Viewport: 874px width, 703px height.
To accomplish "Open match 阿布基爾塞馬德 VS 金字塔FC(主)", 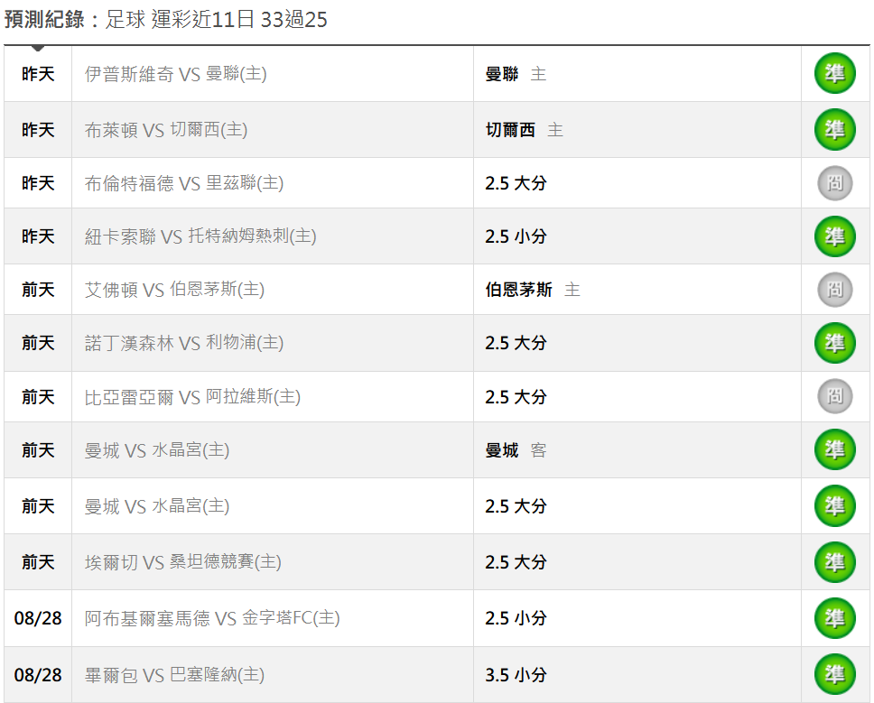I will [212, 618].
